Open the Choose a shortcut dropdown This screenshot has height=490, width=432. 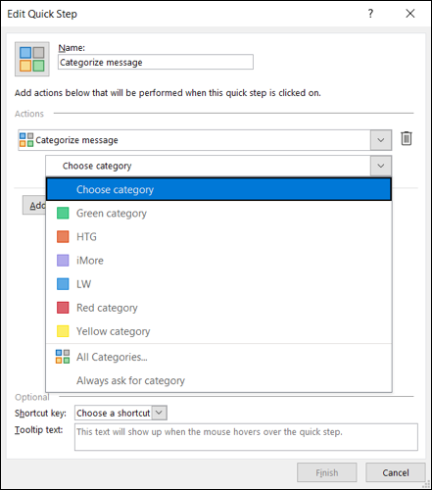pyautogui.click(x=160, y=413)
